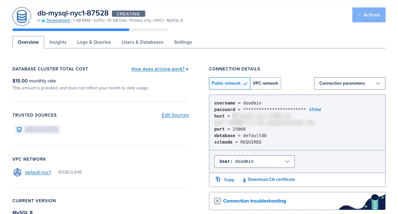Click the Copy clipboard icon
This screenshot has height=214, width=398.
[218, 179]
